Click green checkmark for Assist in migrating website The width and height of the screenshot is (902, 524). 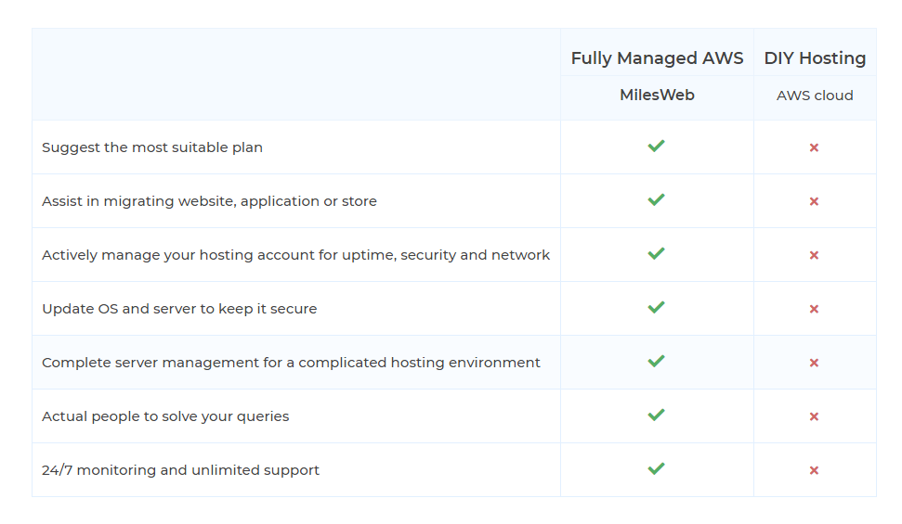pyautogui.click(x=657, y=199)
